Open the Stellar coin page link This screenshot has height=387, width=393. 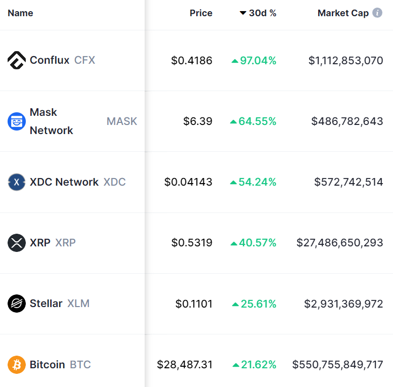click(x=46, y=304)
